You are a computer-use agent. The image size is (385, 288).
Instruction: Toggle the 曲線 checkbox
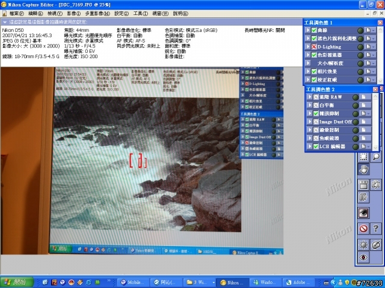point(314,31)
